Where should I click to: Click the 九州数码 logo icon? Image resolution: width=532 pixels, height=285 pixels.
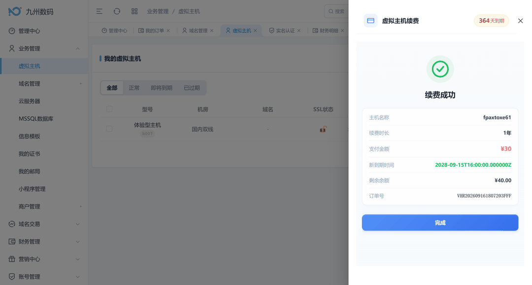click(15, 11)
